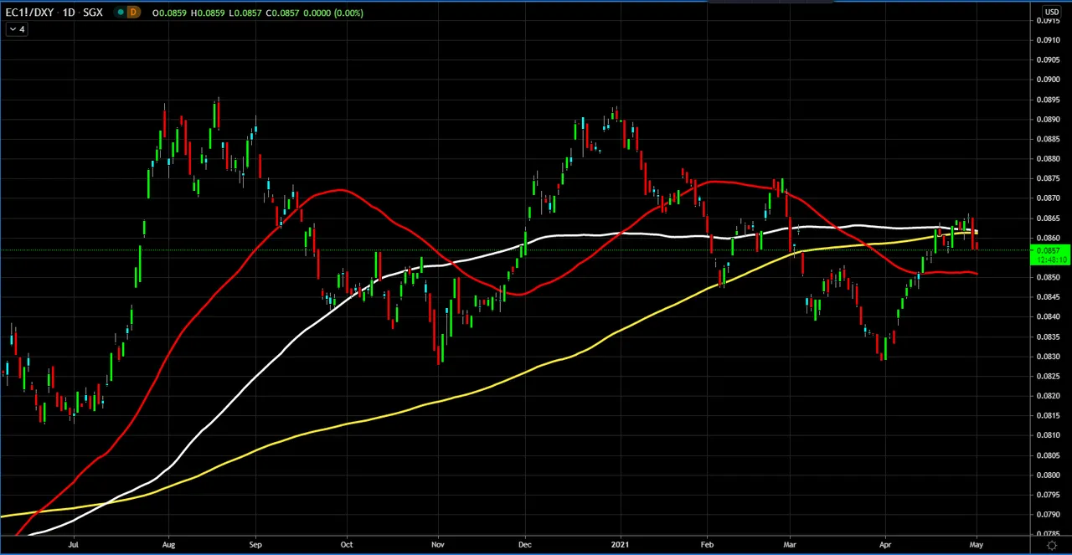Click the high value H0.0859
1072x555 pixels.
[207, 13]
